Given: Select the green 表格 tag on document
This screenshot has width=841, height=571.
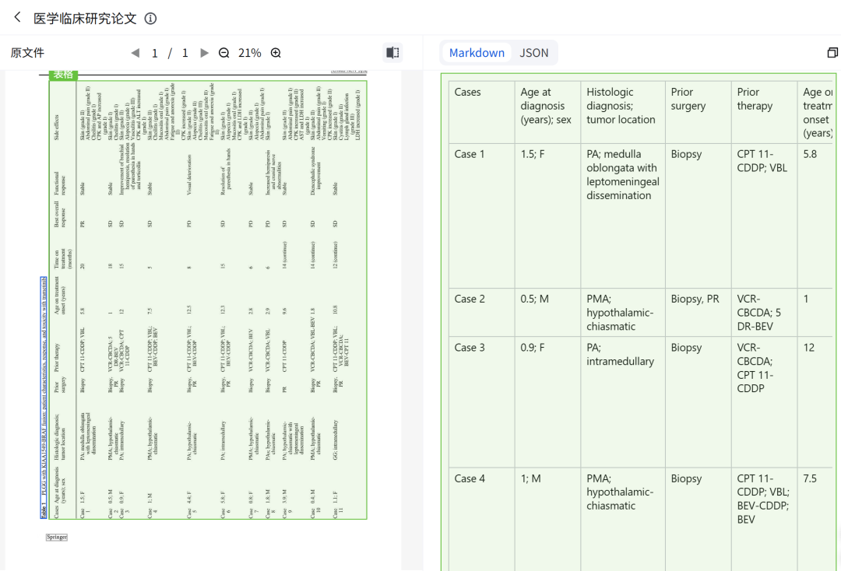Looking at the screenshot, I should [63, 75].
